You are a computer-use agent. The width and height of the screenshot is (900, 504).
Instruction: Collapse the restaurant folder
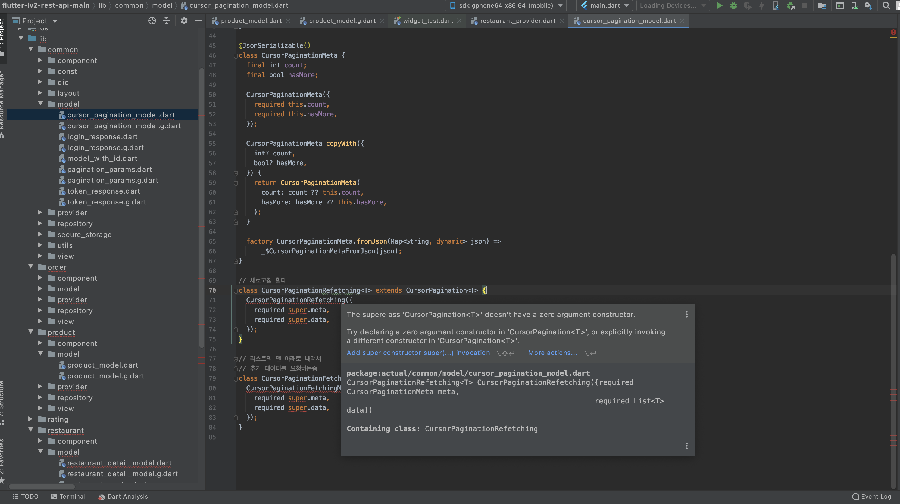pyautogui.click(x=31, y=430)
